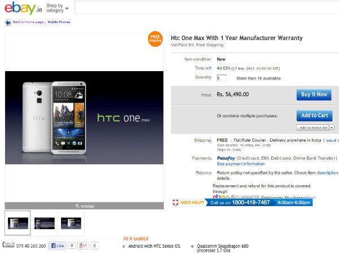Viewport: 339px width, 254px height.
Task: Click the main HTC One Max product image
Action: point(84,118)
